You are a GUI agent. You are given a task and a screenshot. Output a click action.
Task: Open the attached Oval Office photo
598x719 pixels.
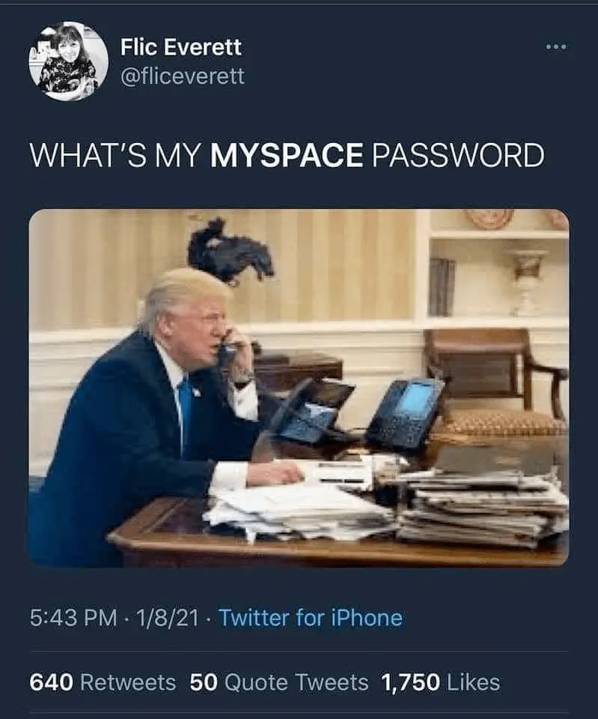click(299, 388)
